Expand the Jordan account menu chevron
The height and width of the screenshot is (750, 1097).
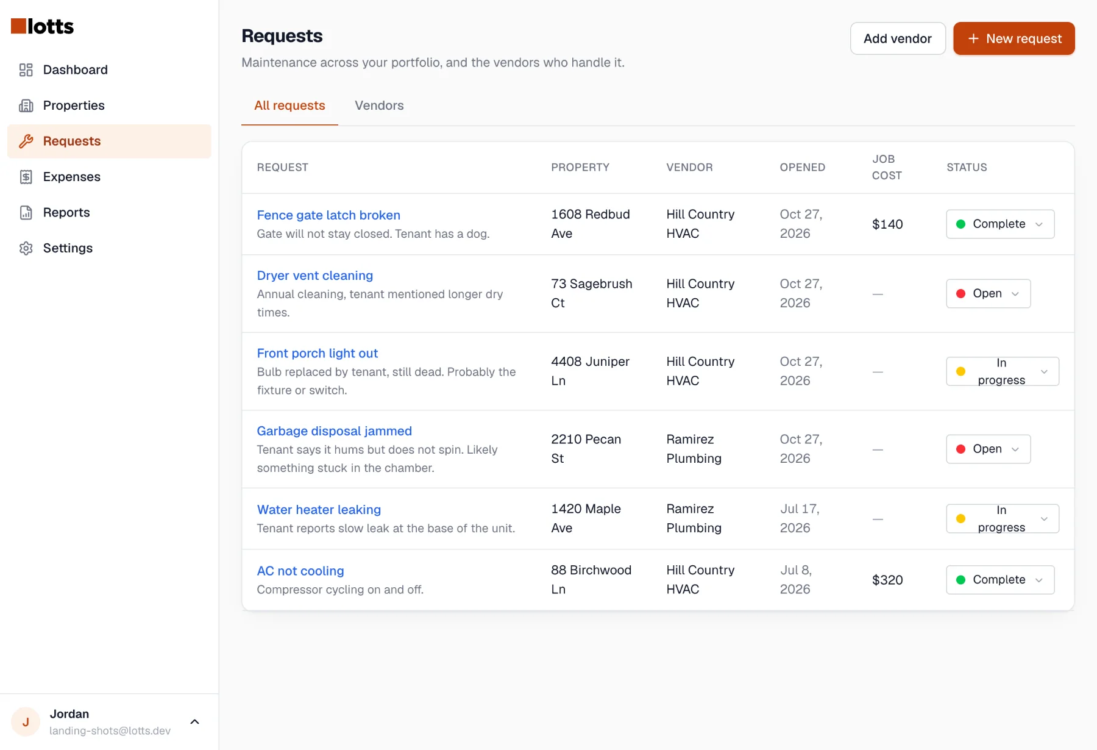point(194,722)
